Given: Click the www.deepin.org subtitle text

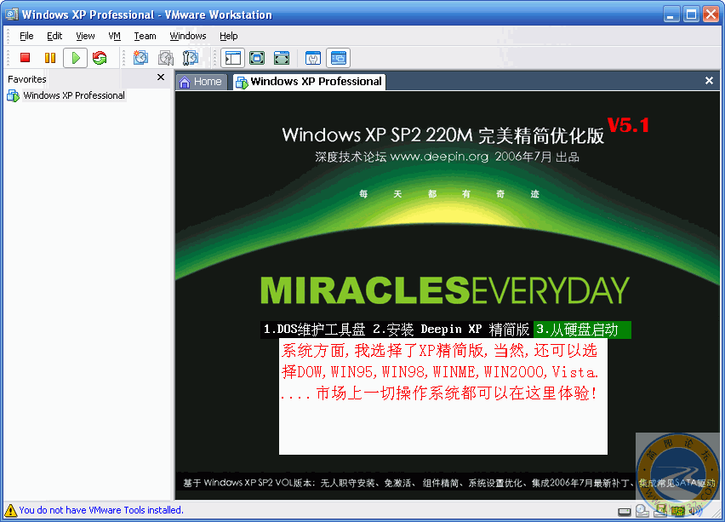Looking at the screenshot, I should point(439,157).
